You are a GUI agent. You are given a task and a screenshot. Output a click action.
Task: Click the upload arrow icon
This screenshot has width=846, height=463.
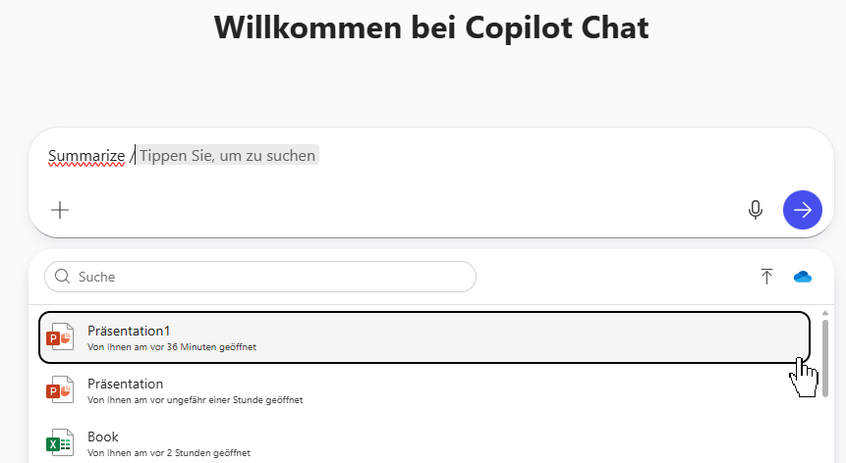(766, 277)
